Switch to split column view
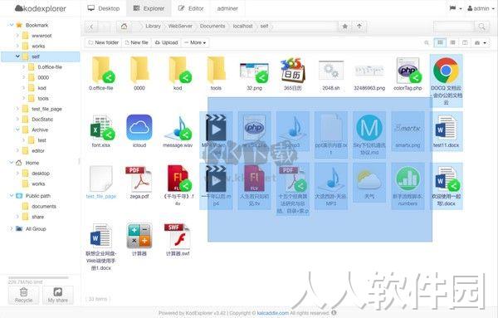This screenshot has height=318, width=498. point(465,42)
